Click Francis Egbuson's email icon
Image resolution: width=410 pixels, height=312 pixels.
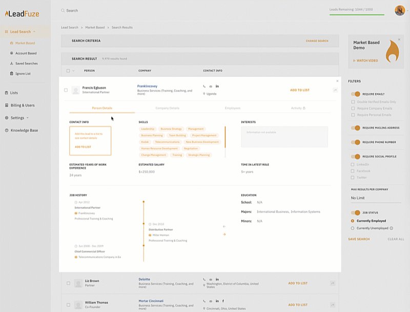tap(211, 86)
